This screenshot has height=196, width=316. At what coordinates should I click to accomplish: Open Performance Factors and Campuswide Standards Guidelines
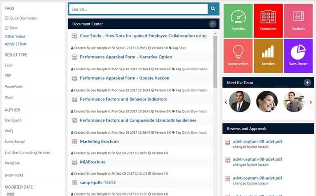(138, 120)
